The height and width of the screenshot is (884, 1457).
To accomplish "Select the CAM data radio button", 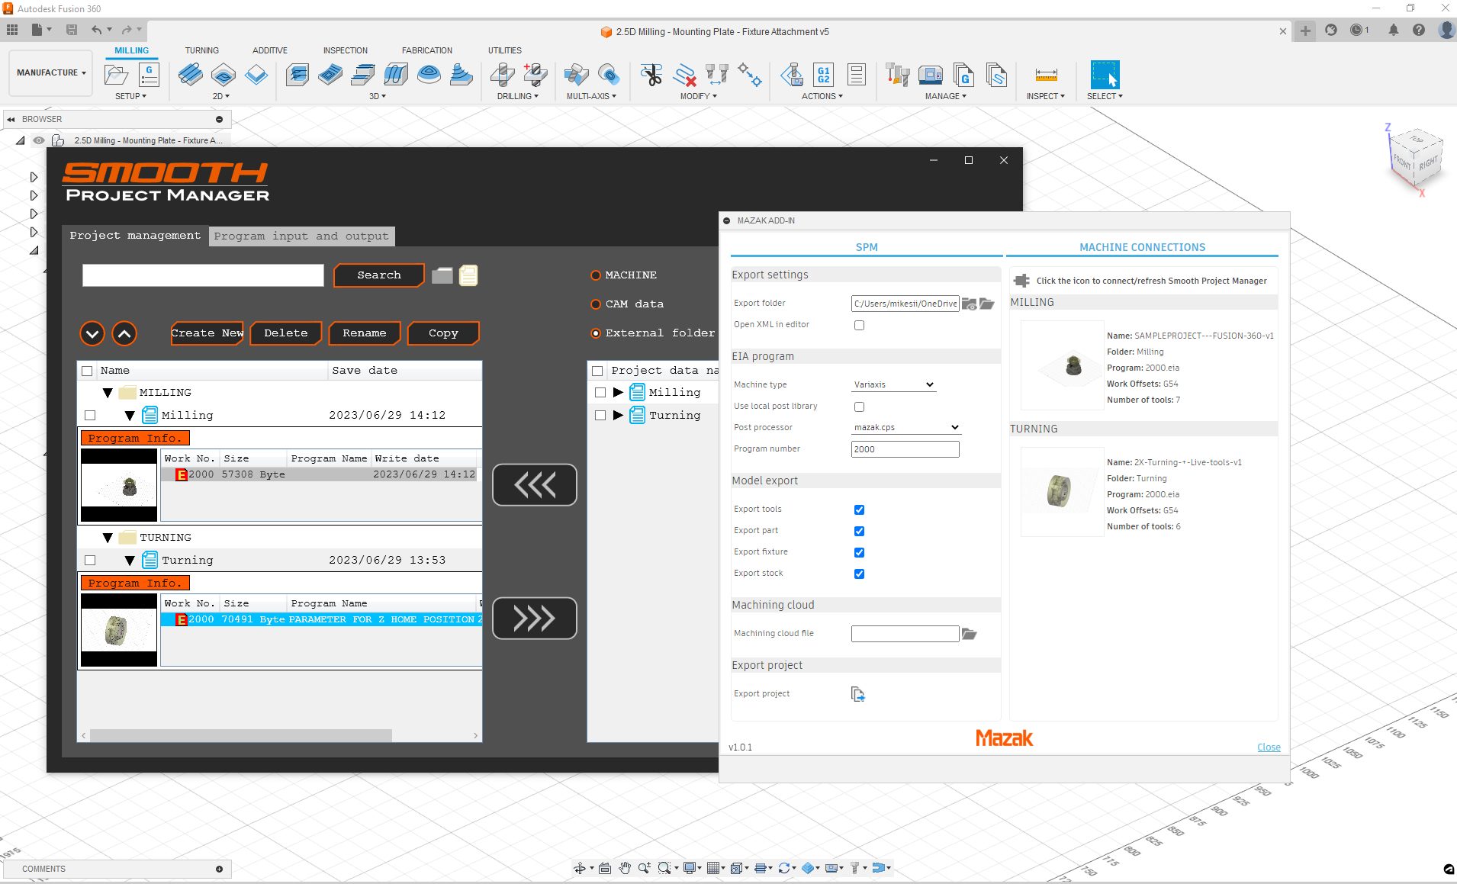I will pyautogui.click(x=596, y=304).
